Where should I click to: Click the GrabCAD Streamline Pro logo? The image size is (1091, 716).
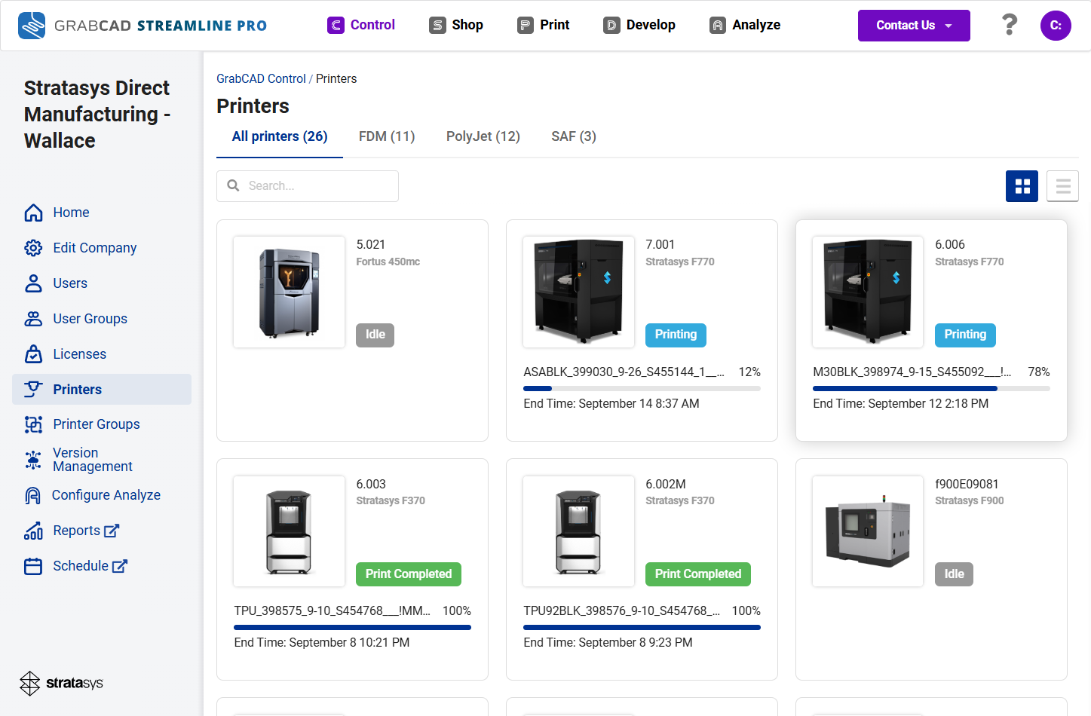(143, 26)
